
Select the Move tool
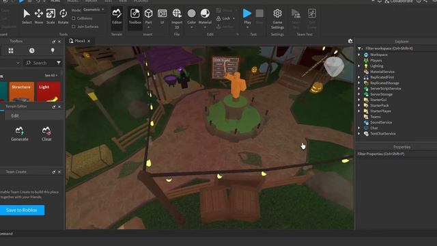pyautogui.click(x=38, y=16)
